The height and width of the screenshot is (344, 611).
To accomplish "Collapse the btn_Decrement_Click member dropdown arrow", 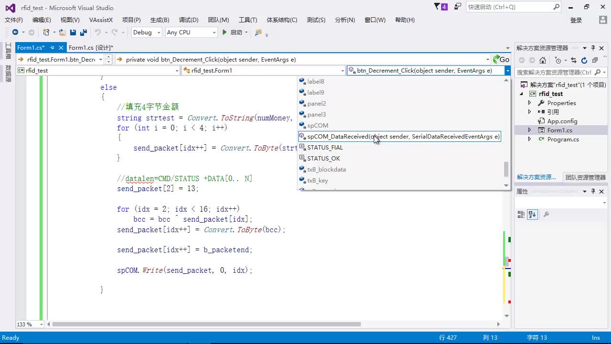I will pyautogui.click(x=507, y=70).
